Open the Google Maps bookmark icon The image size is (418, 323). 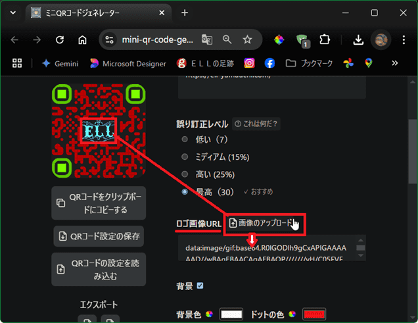[369, 63]
